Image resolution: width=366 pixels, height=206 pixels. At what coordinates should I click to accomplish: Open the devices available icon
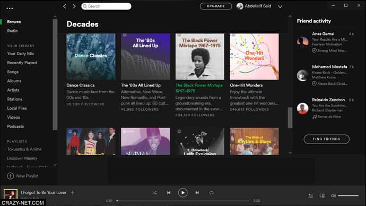coord(322,196)
